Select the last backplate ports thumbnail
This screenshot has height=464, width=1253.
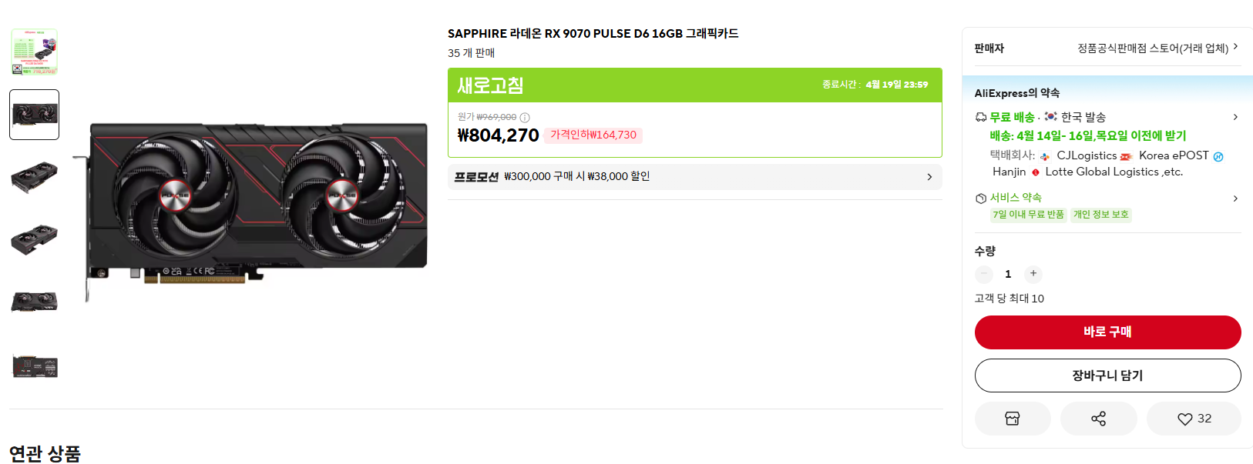[x=34, y=366]
